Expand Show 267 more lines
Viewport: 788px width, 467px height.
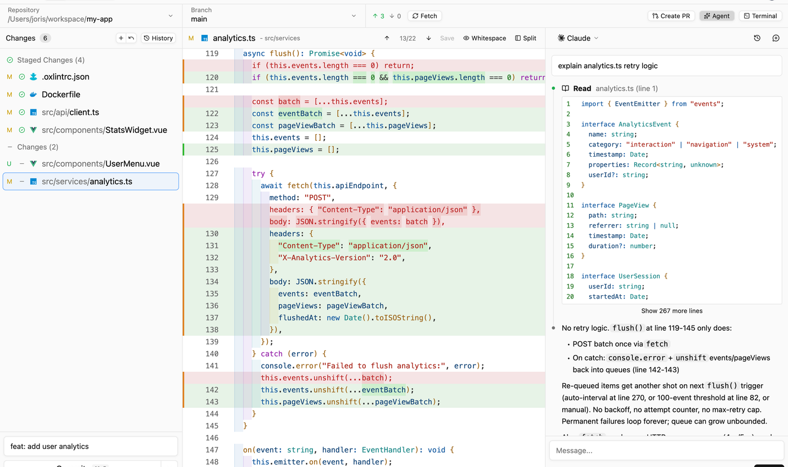pos(671,311)
